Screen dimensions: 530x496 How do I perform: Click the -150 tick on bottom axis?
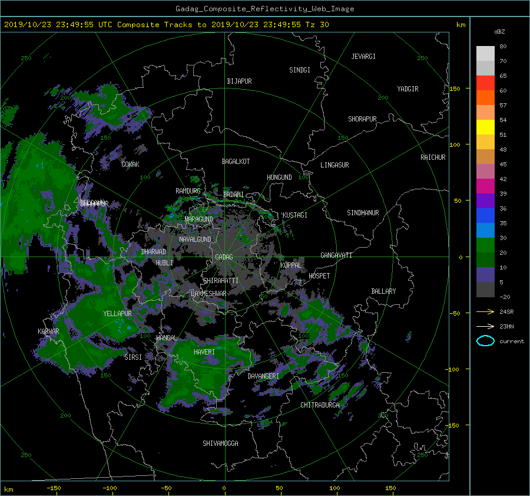54,488
